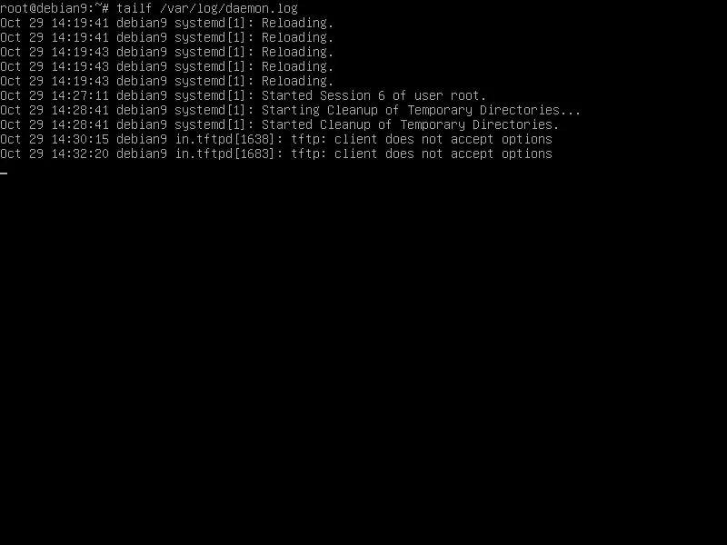This screenshot has height=545, width=727.
Task: Click the 14:30:15 timestamp
Action: pos(80,139)
